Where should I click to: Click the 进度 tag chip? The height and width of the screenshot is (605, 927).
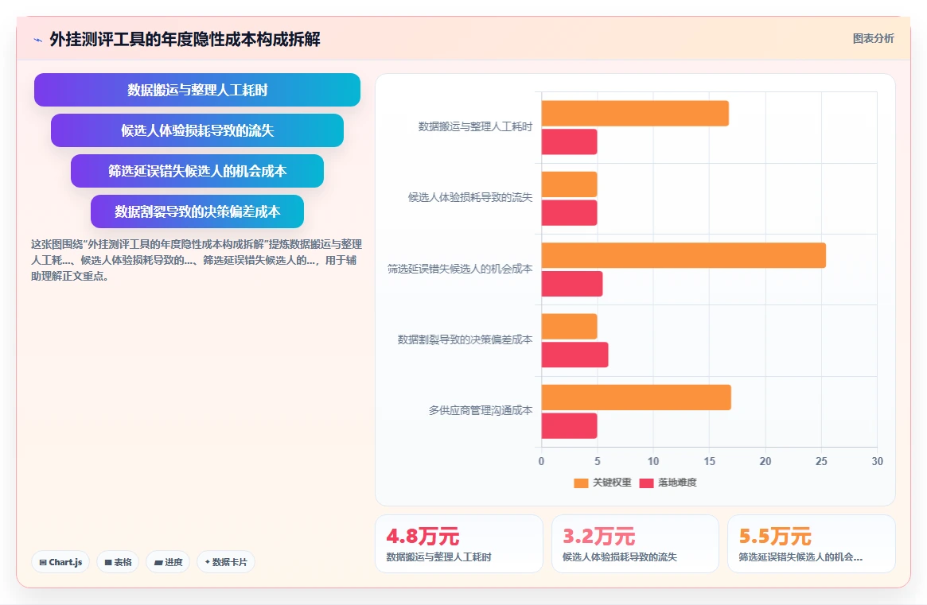pyautogui.click(x=168, y=562)
